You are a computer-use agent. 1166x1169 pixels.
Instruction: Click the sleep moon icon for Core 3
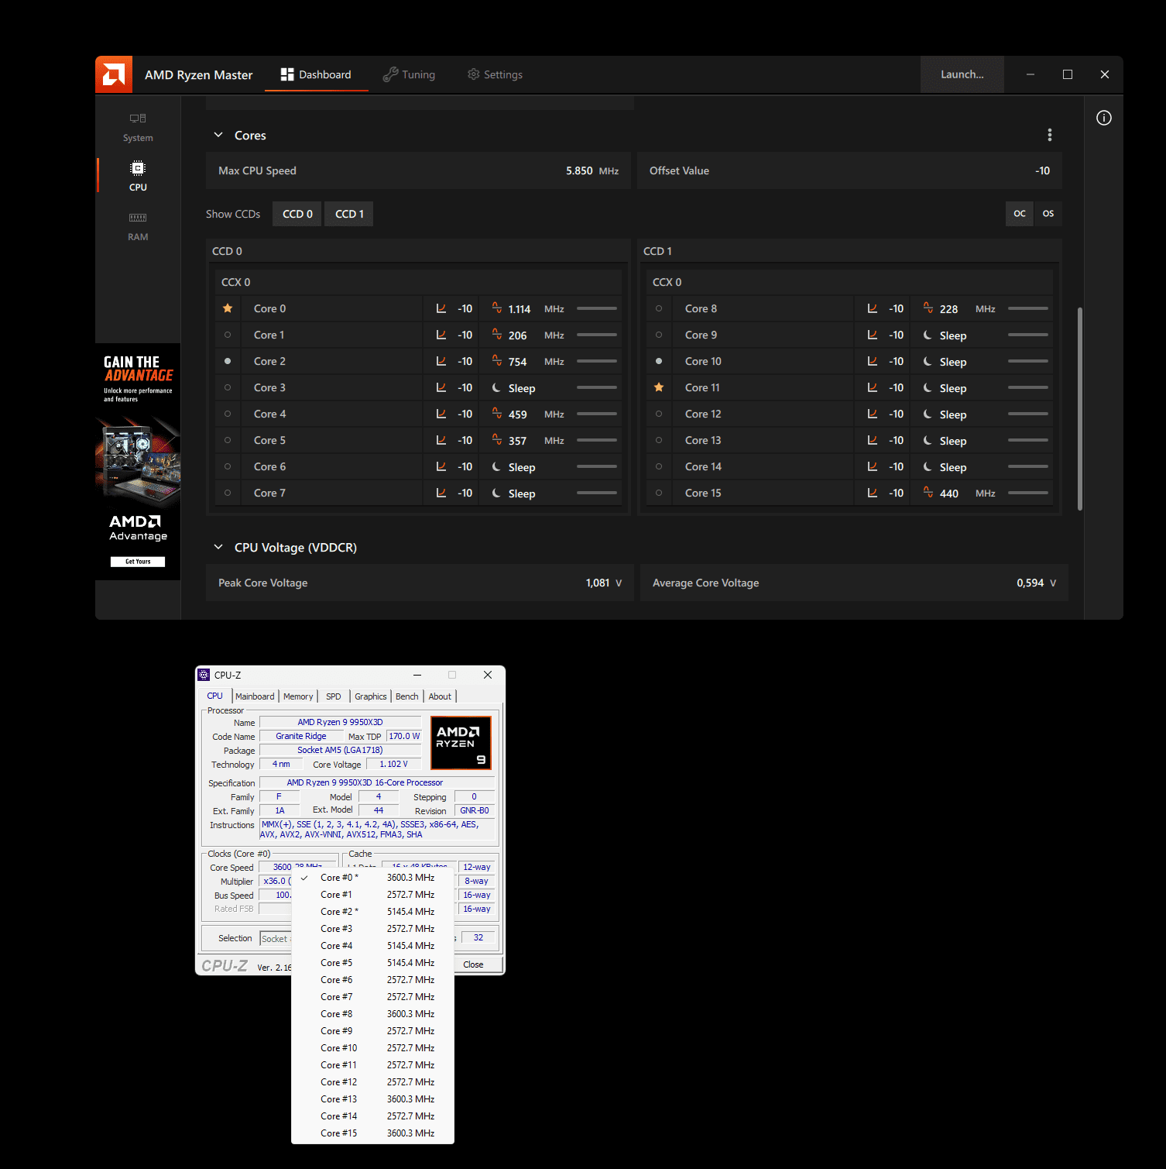pyautogui.click(x=496, y=387)
